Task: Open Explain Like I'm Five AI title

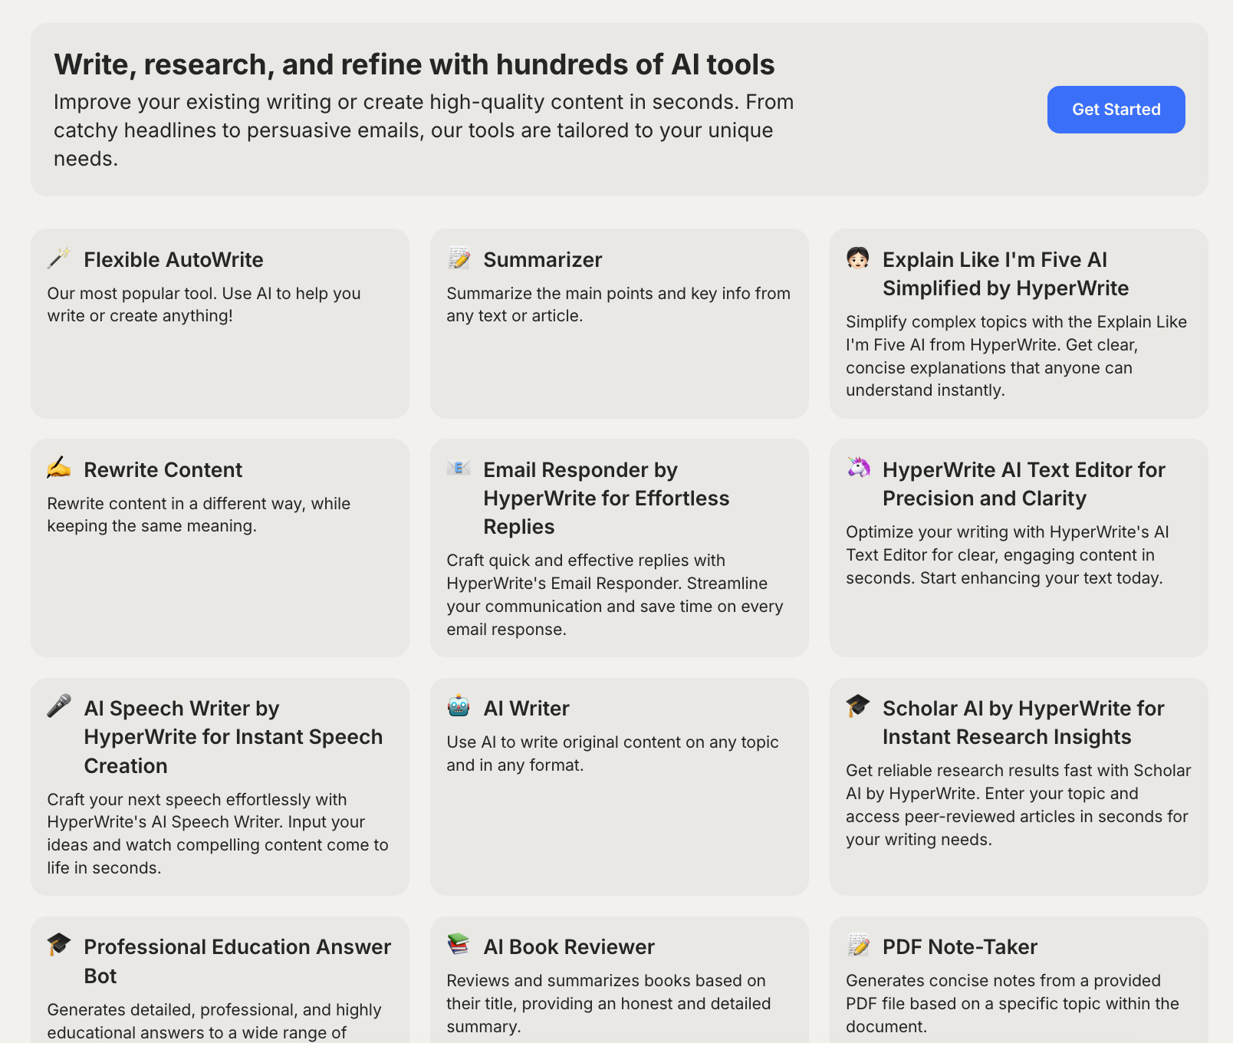Action: click(1006, 274)
